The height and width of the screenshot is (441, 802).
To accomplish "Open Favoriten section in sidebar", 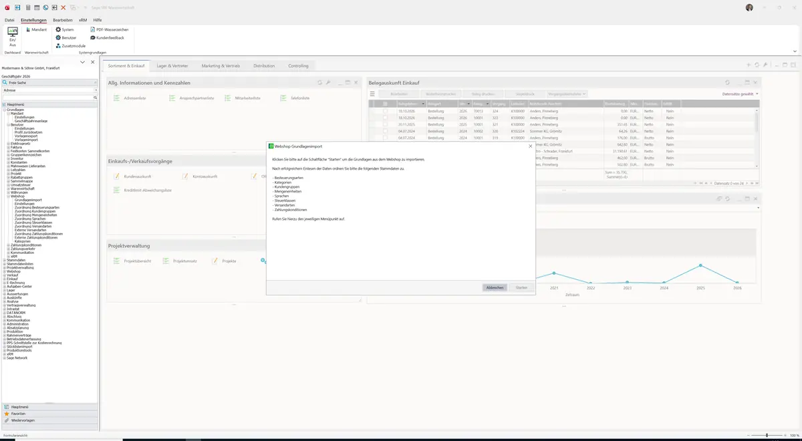I will [x=50, y=414].
